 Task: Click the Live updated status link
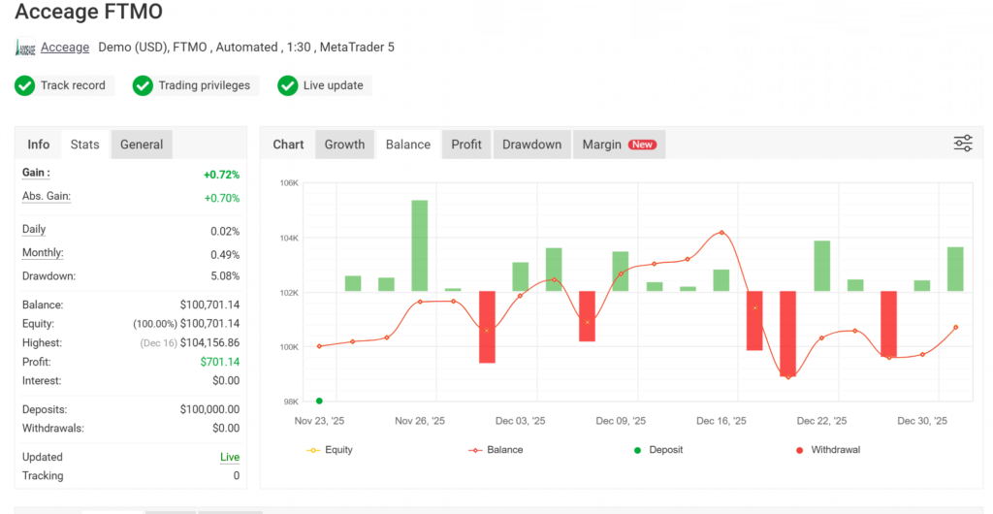point(230,457)
